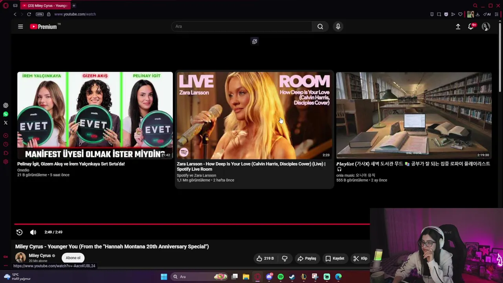Viewport: 503px width, 283px height.
Task: Open title 'Pelinay İgit, Gizem Akış ve İrem Yalçınkaya'
Action: [71, 164]
